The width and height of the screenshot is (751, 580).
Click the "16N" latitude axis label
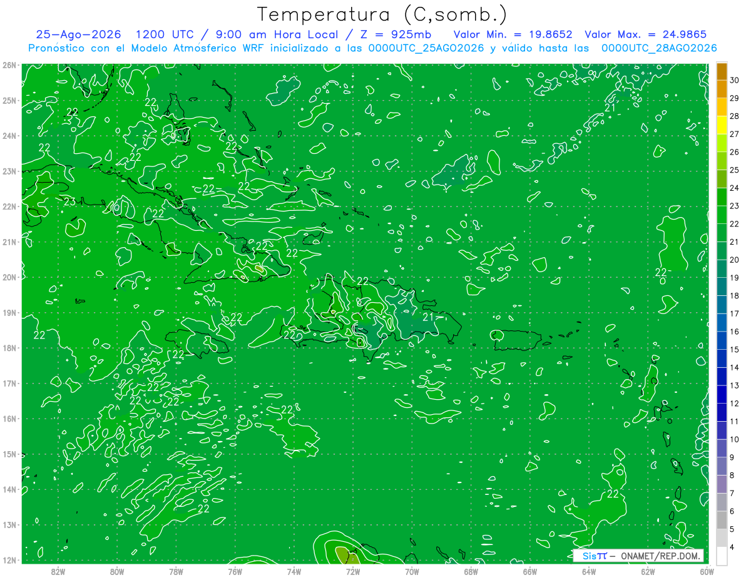[9, 419]
